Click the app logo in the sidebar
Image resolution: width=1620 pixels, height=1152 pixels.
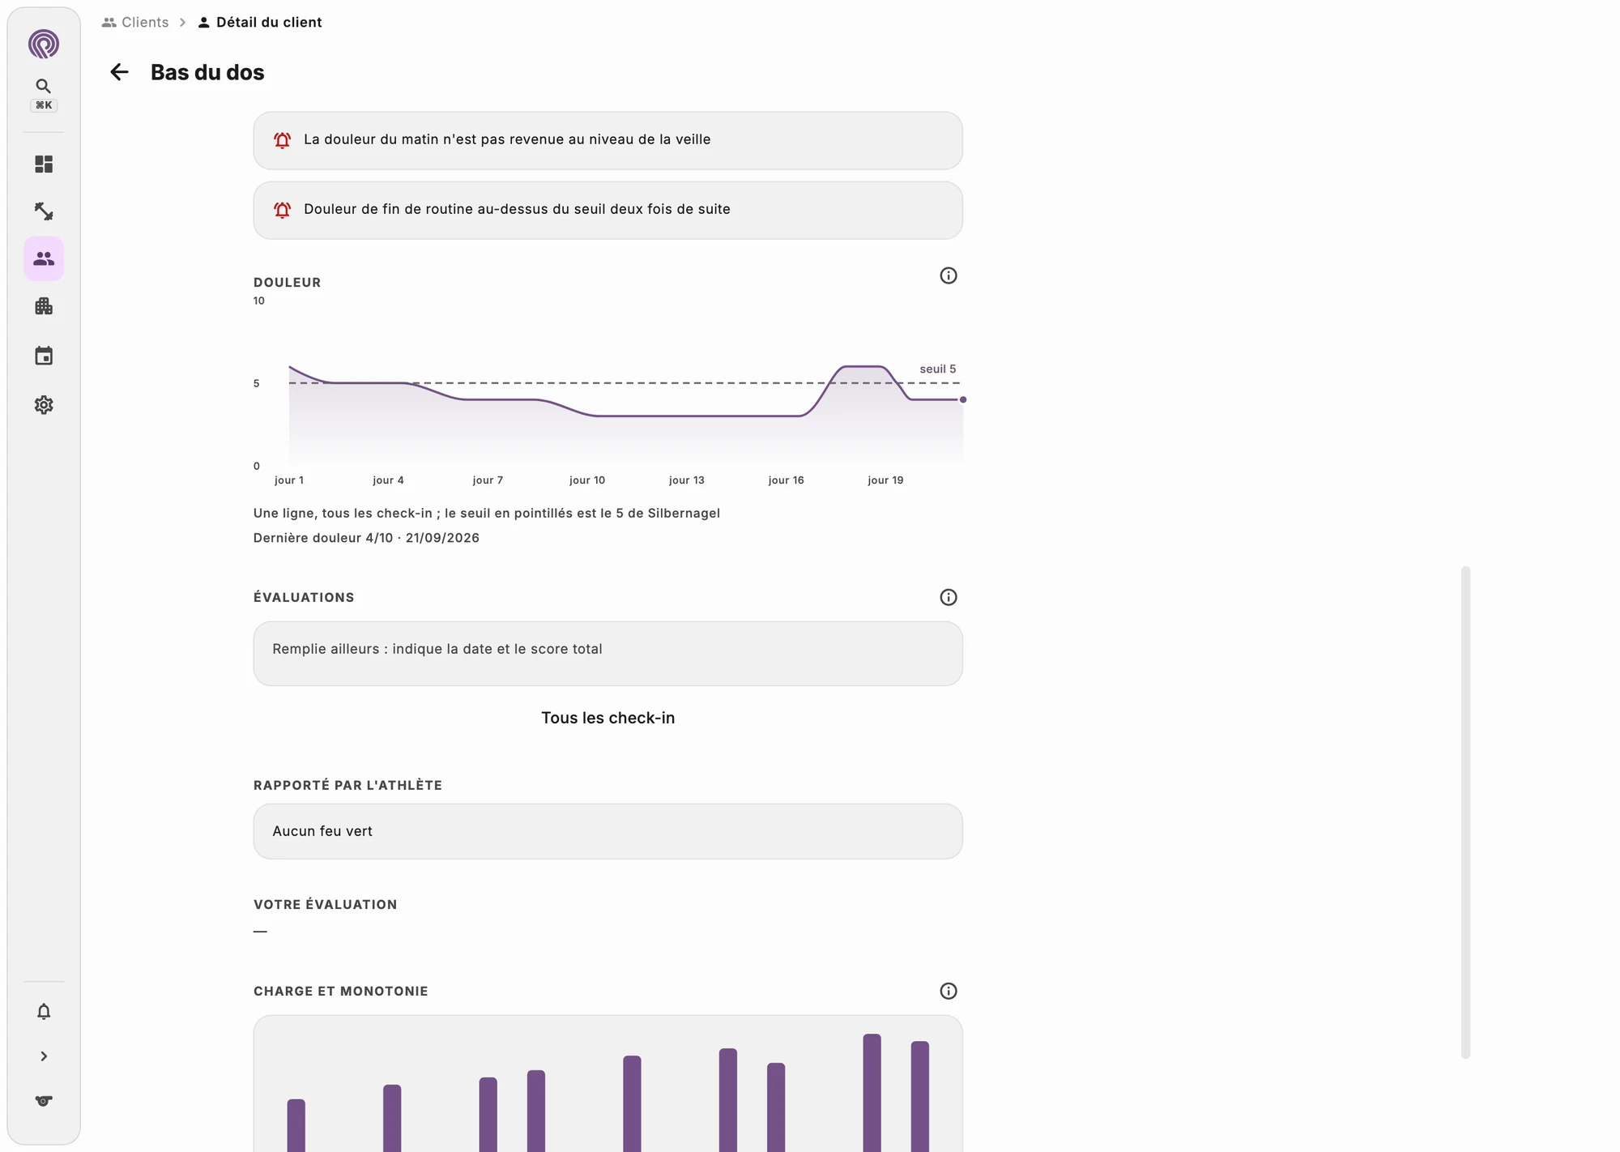[x=44, y=44]
